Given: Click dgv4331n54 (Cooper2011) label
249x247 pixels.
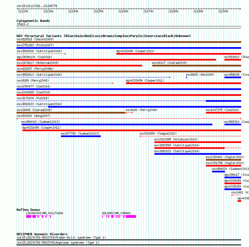Looking at the screenshot, I should pyautogui.click(x=41, y=128).
